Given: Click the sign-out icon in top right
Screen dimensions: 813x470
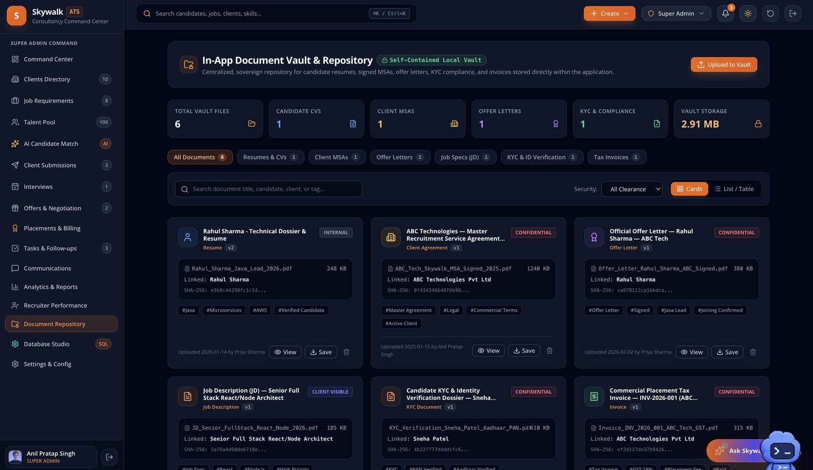Looking at the screenshot, I should [x=793, y=14].
